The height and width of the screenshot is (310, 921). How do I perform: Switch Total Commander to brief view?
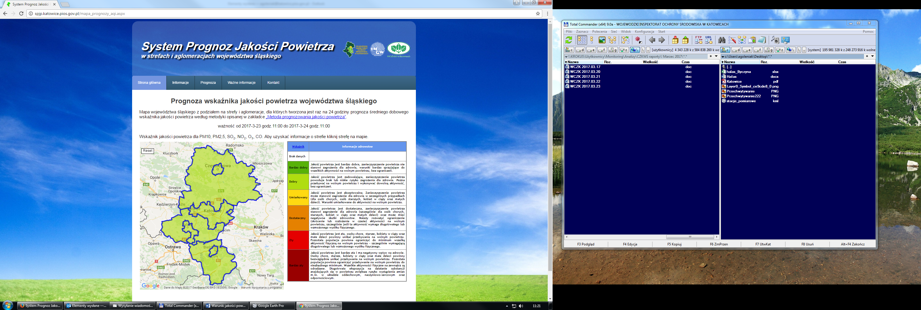[583, 40]
